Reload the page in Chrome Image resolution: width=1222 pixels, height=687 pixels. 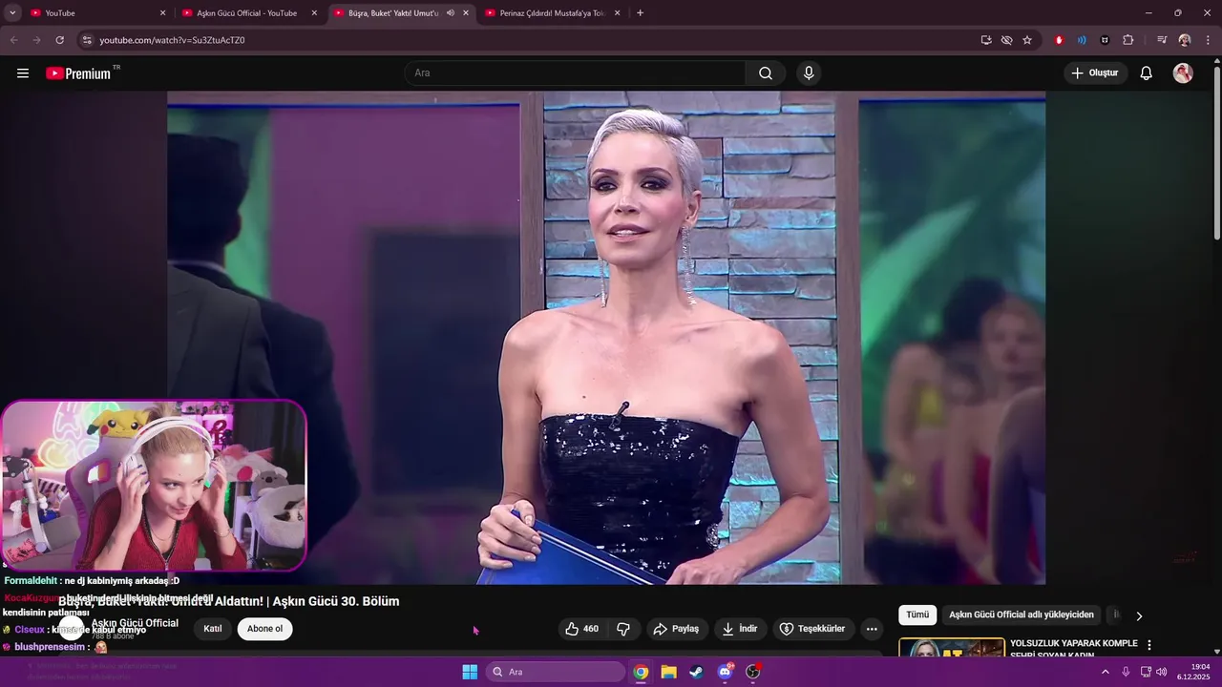[59, 40]
